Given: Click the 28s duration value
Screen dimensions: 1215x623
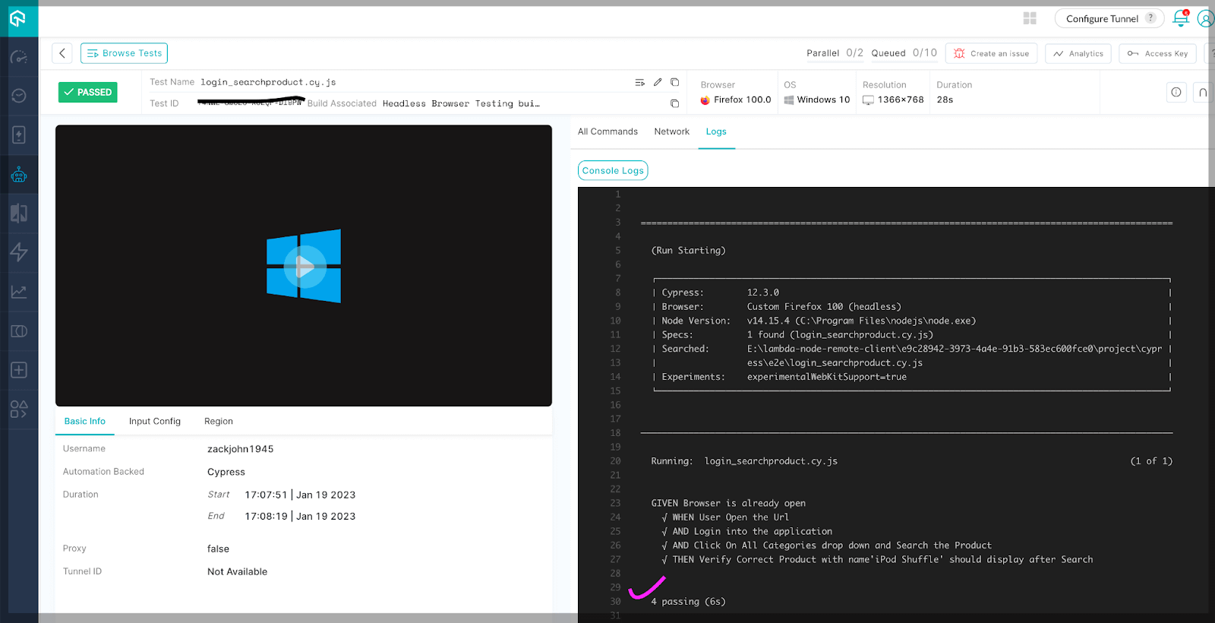Looking at the screenshot, I should pos(945,100).
